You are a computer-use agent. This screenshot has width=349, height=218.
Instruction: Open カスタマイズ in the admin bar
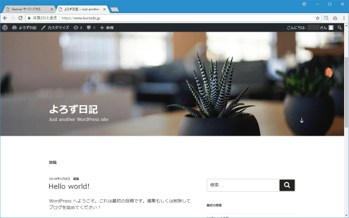(x=55, y=28)
